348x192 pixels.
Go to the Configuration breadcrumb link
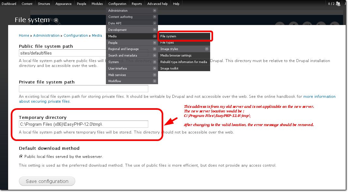tap(76, 35)
